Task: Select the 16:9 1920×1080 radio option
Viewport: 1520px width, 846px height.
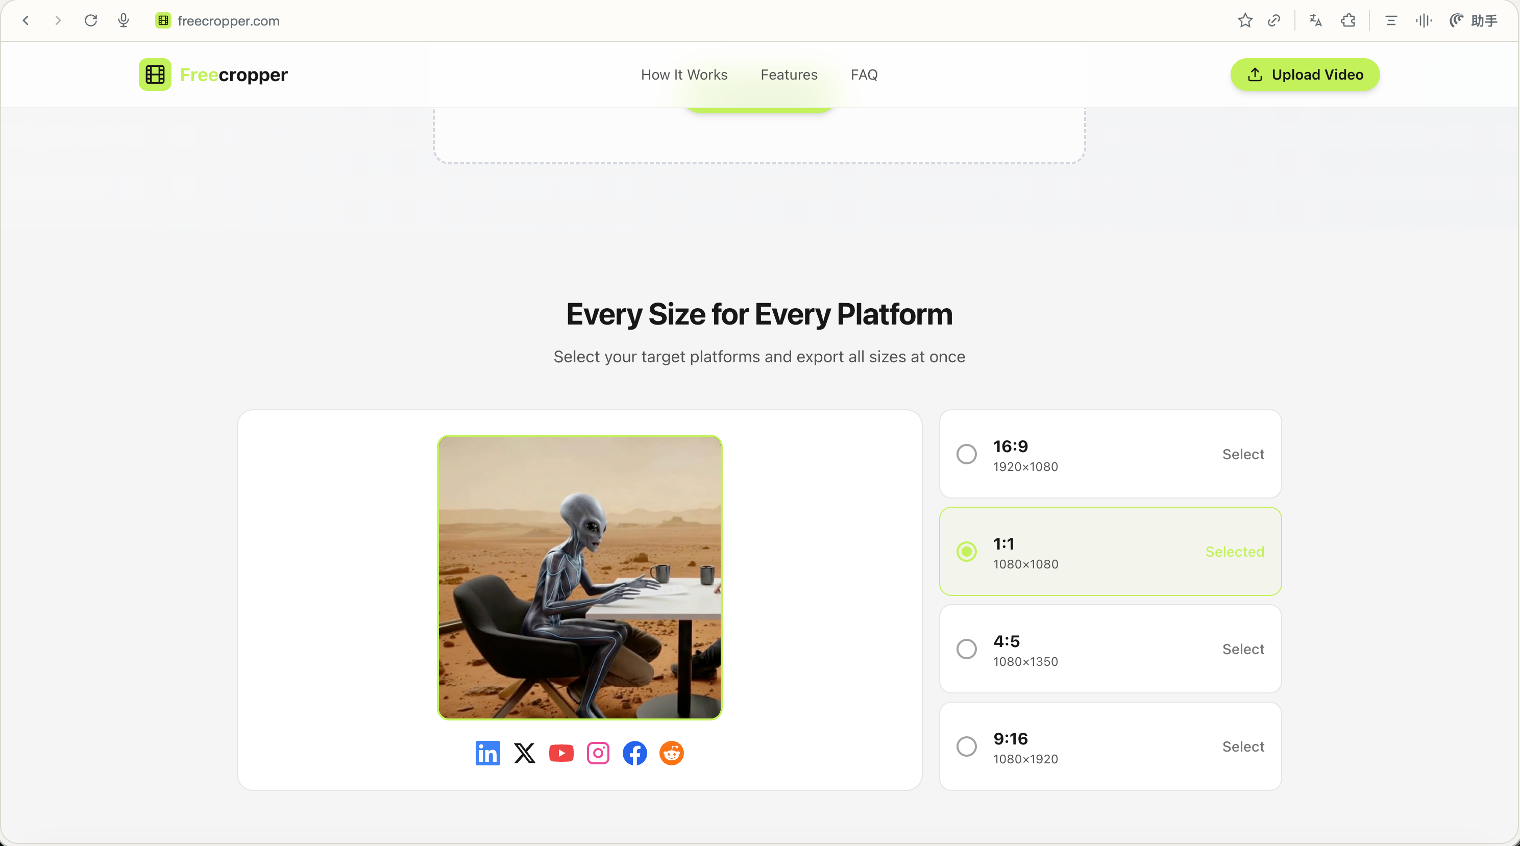Action: pos(967,454)
